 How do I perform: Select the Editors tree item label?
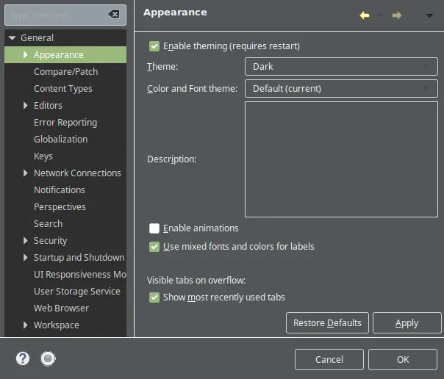pyautogui.click(x=48, y=106)
